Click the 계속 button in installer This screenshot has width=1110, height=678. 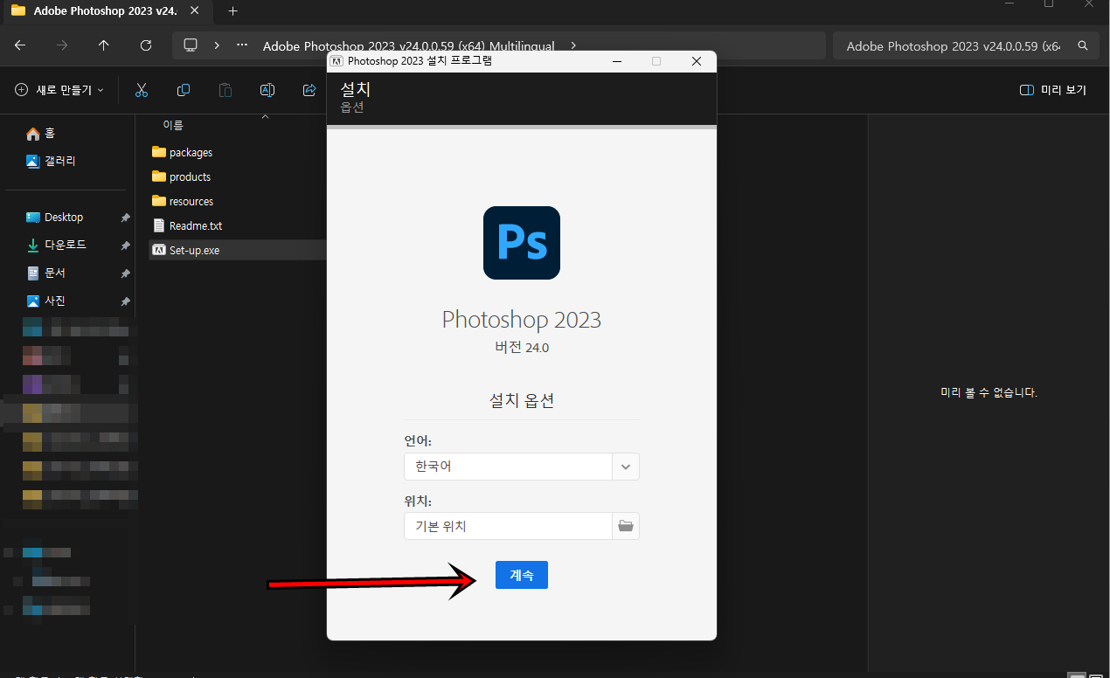pos(521,575)
